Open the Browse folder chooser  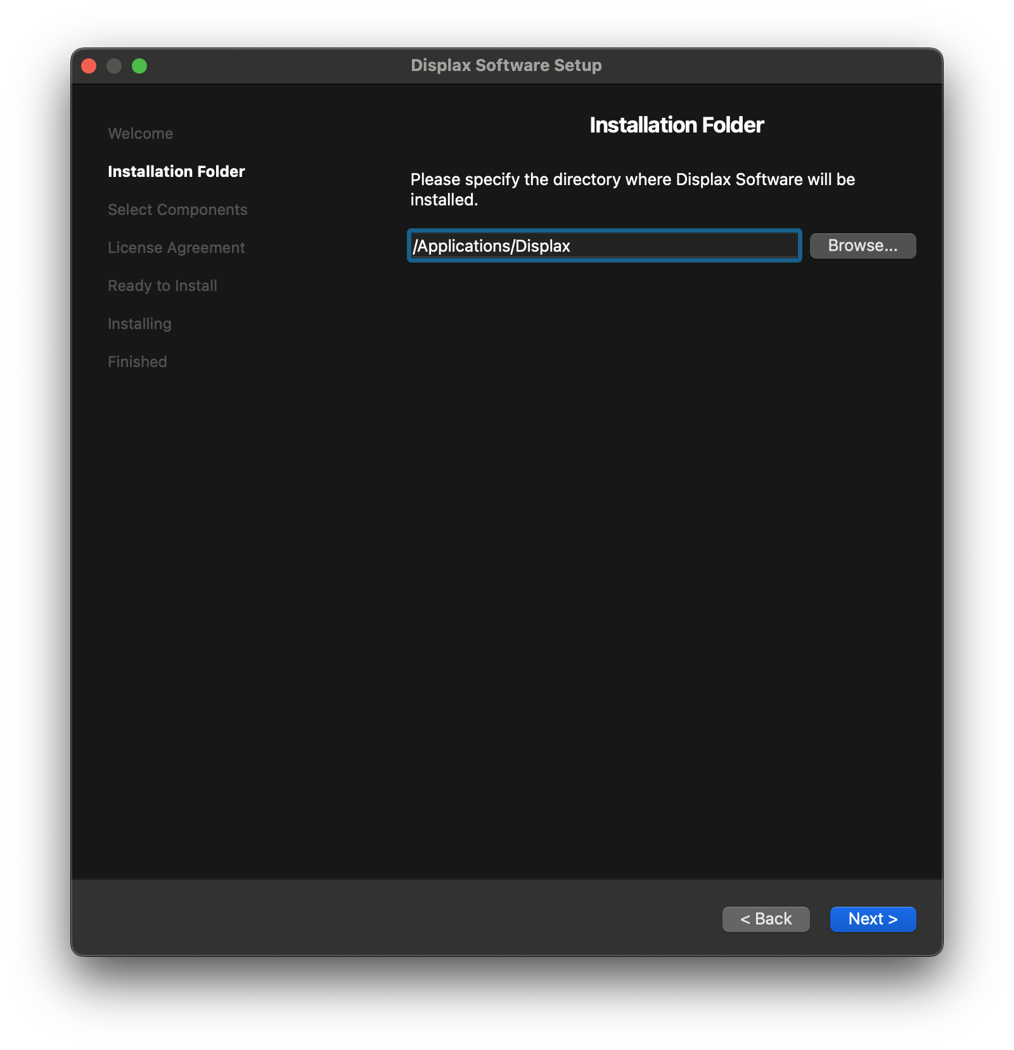tap(862, 246)
